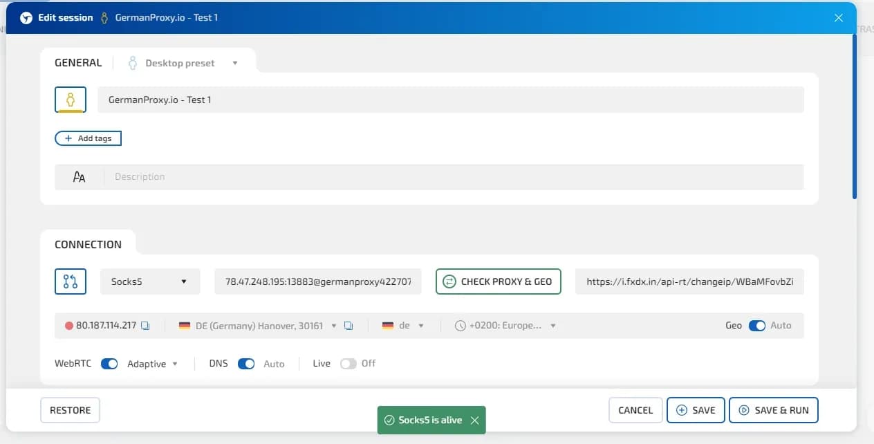Copy the Hanover location value

coord(349,325)
